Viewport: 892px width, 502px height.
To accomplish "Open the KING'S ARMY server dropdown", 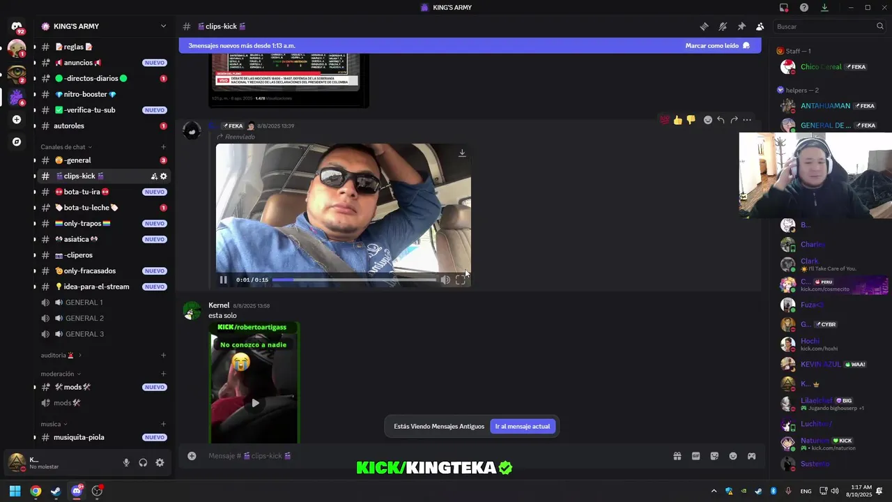I will tap(105, 26).
